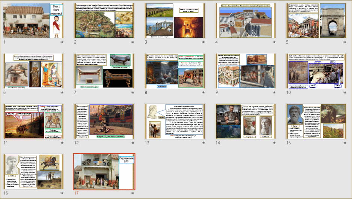The width and height of the screenshot is (352, 199).
Task: Click animation star icon under slide 3
Action: (x=203, y=42)
